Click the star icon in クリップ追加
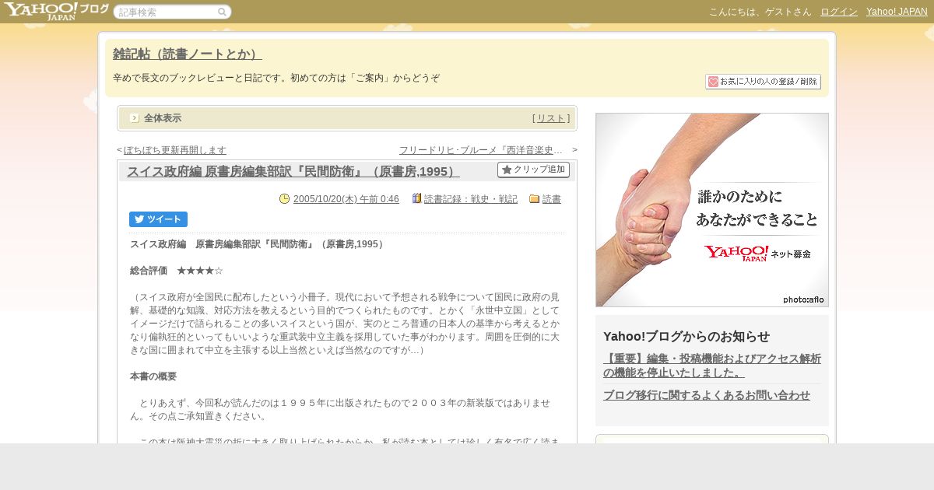 tap(507, 170)
